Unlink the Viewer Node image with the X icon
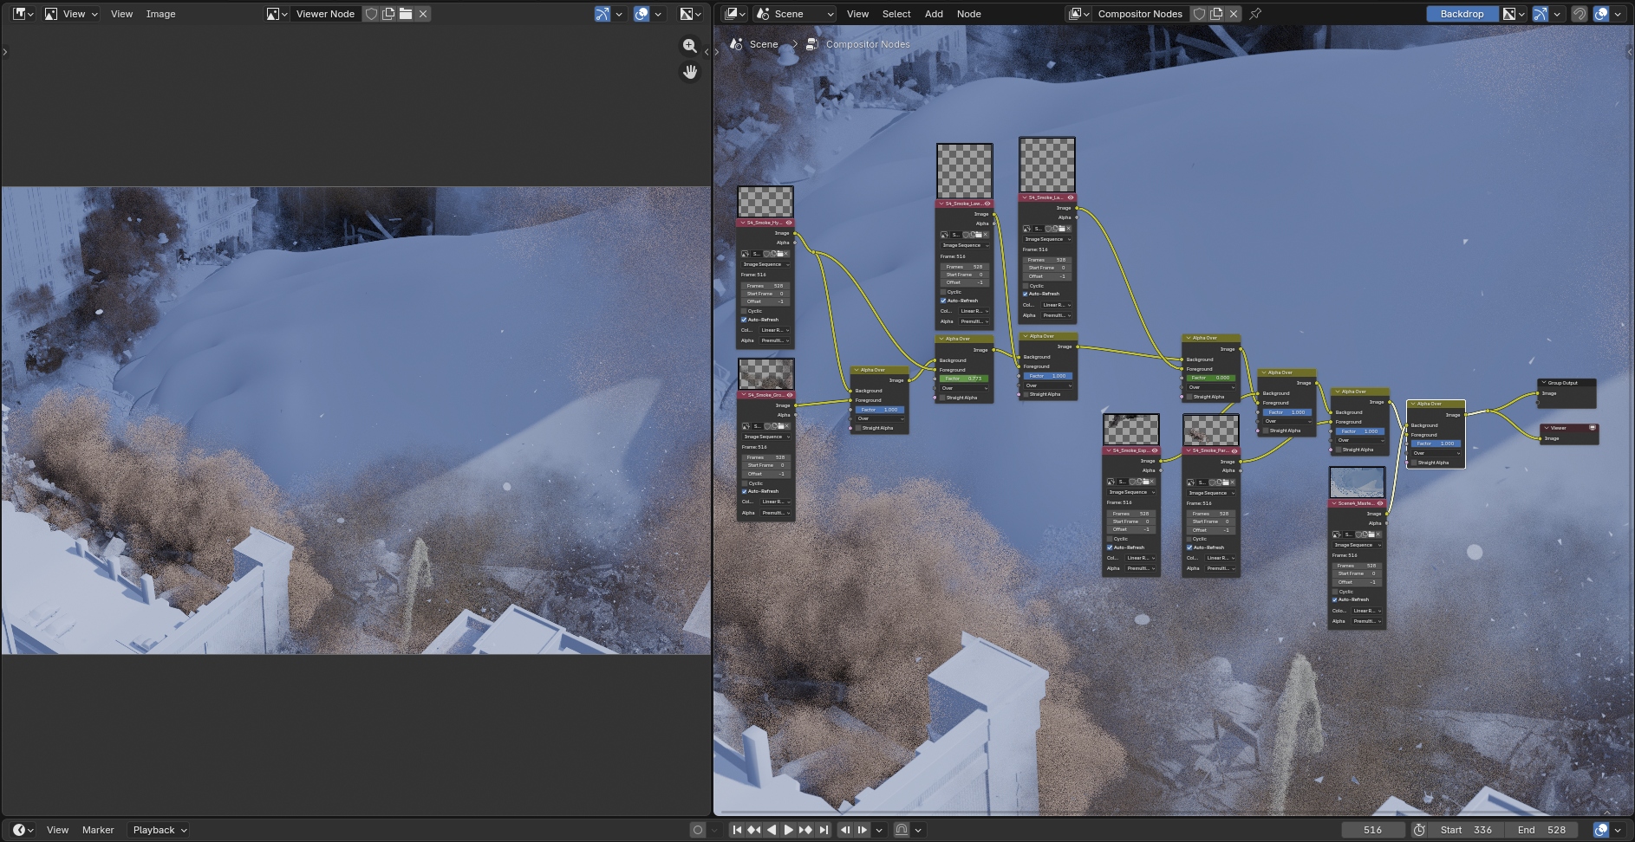This screenshot has height=842, width=1635. pos(423,14)
